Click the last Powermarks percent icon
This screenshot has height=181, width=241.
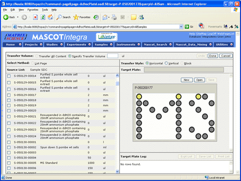point(236,26)
